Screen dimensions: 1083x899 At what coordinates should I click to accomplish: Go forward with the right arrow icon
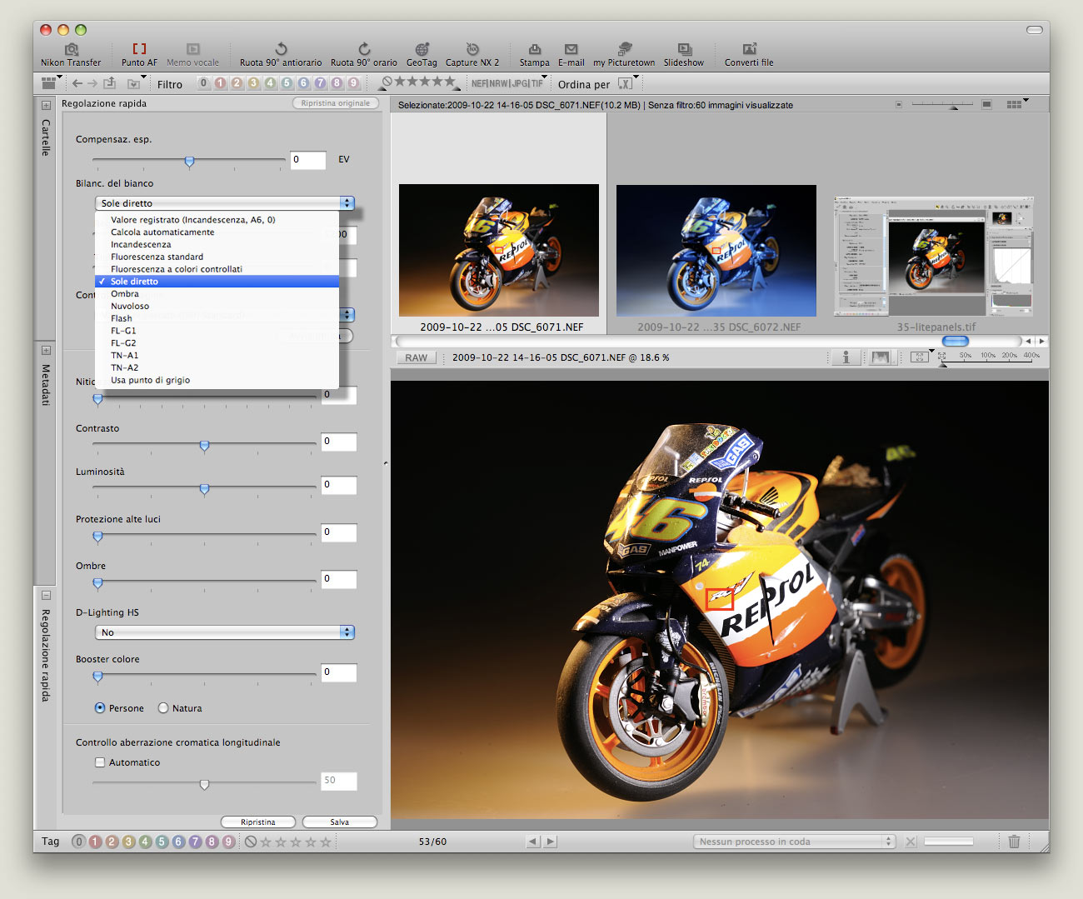92,83
